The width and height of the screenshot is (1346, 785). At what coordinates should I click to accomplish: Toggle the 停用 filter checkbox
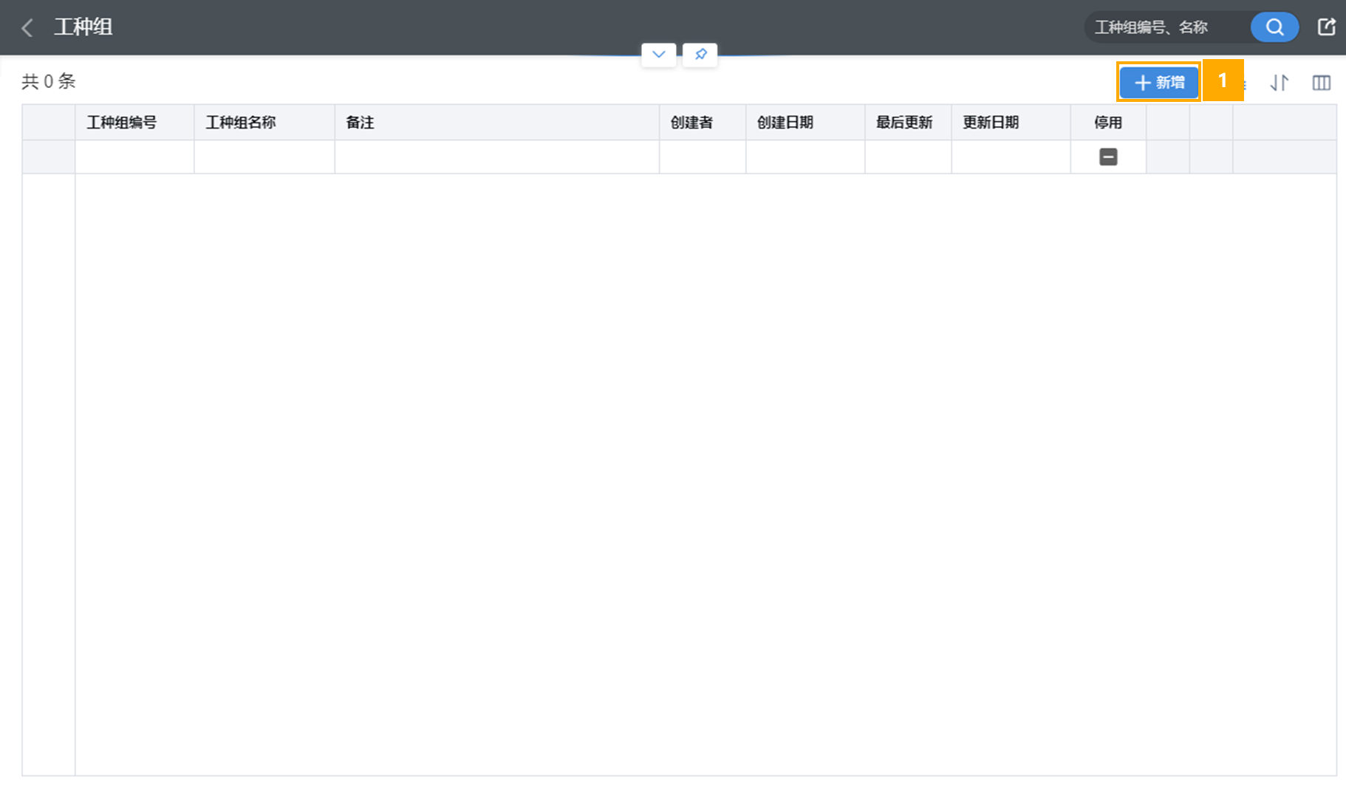(x=1107, y=157)
